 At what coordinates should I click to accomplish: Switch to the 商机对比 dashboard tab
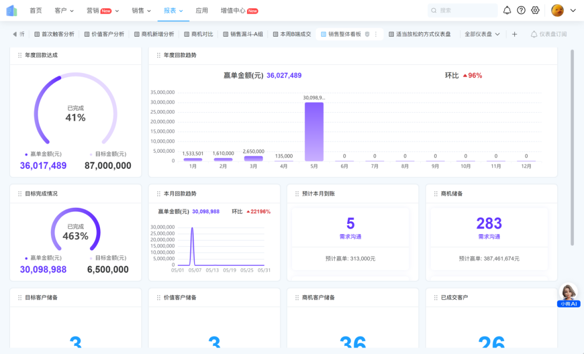click(x=198, y=34)
